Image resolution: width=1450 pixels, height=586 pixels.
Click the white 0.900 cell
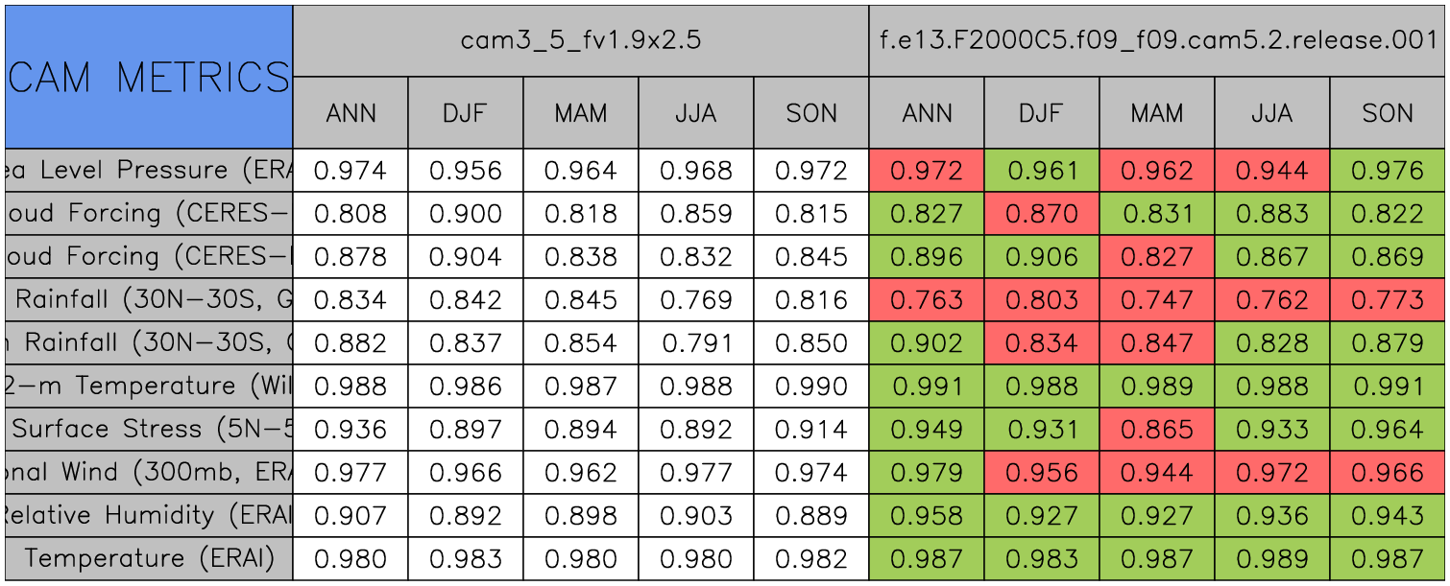click(465, 214)
